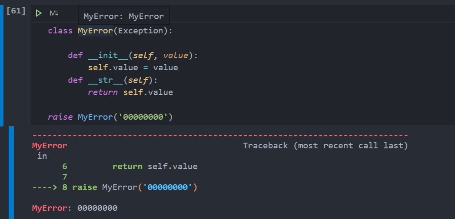This screenshot has height=219, width=455.
Task: Click the 'in' text under the traceback header
Action: tap(42, 156)
